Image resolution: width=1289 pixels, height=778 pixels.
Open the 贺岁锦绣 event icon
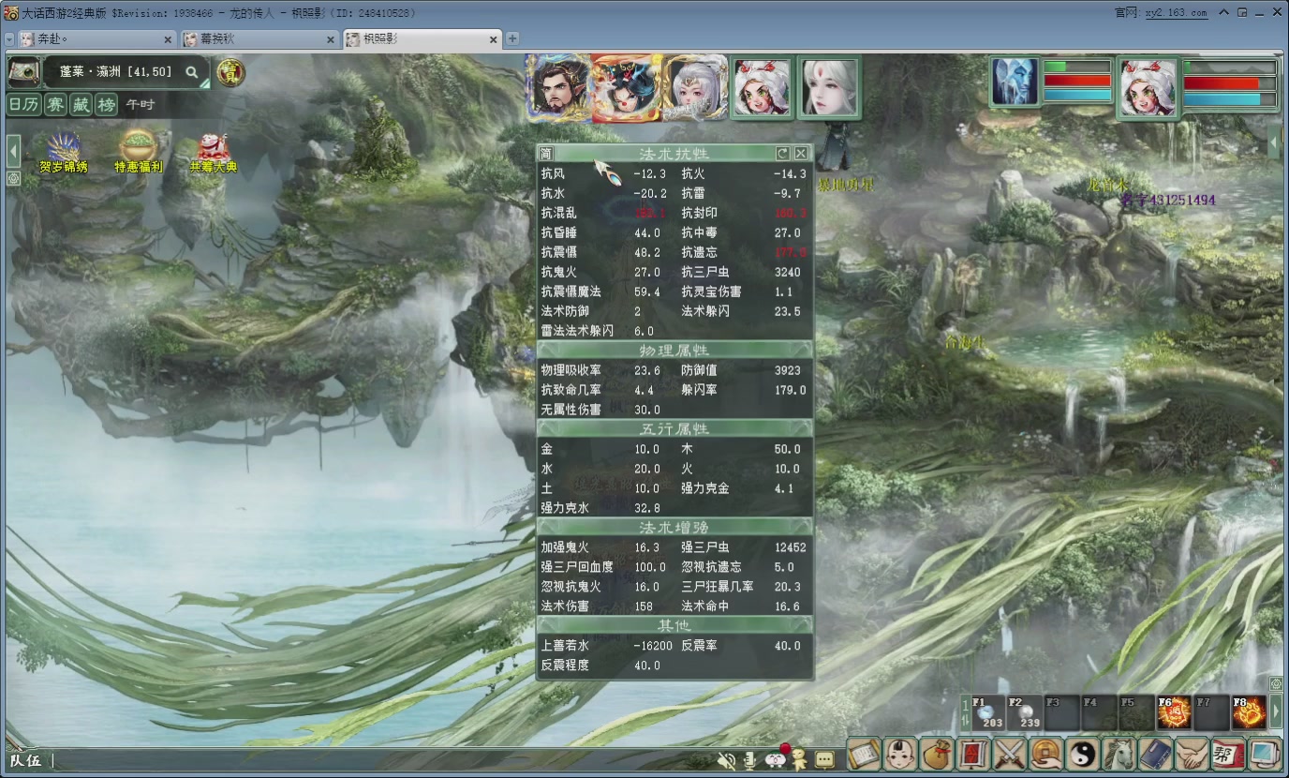tap(64, 153)
